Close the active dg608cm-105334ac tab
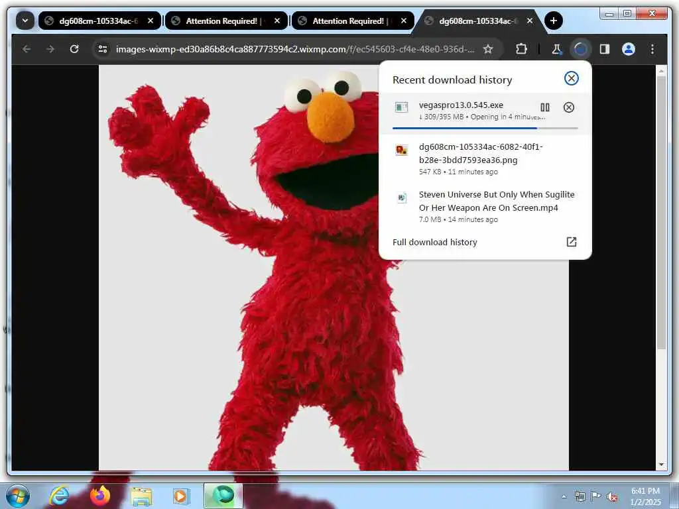 tap(530, 21)
